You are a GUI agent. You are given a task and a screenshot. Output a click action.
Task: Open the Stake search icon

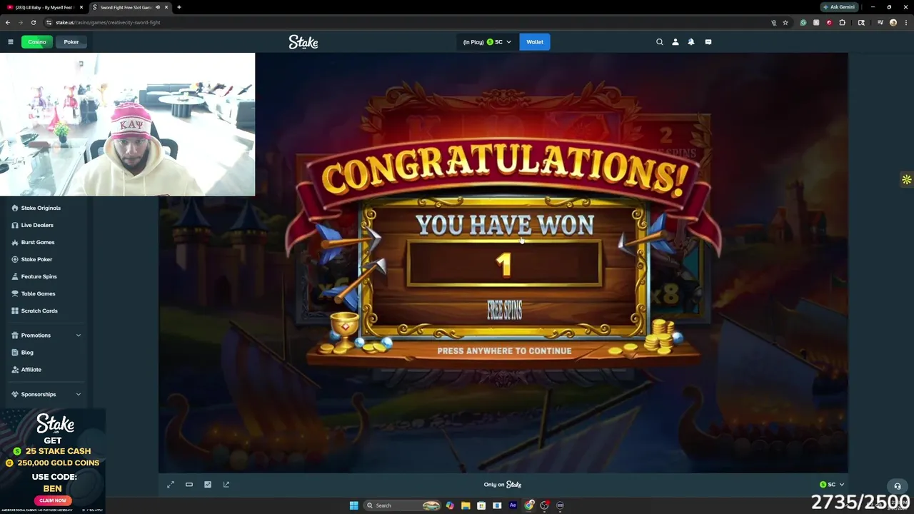point(660,42)
